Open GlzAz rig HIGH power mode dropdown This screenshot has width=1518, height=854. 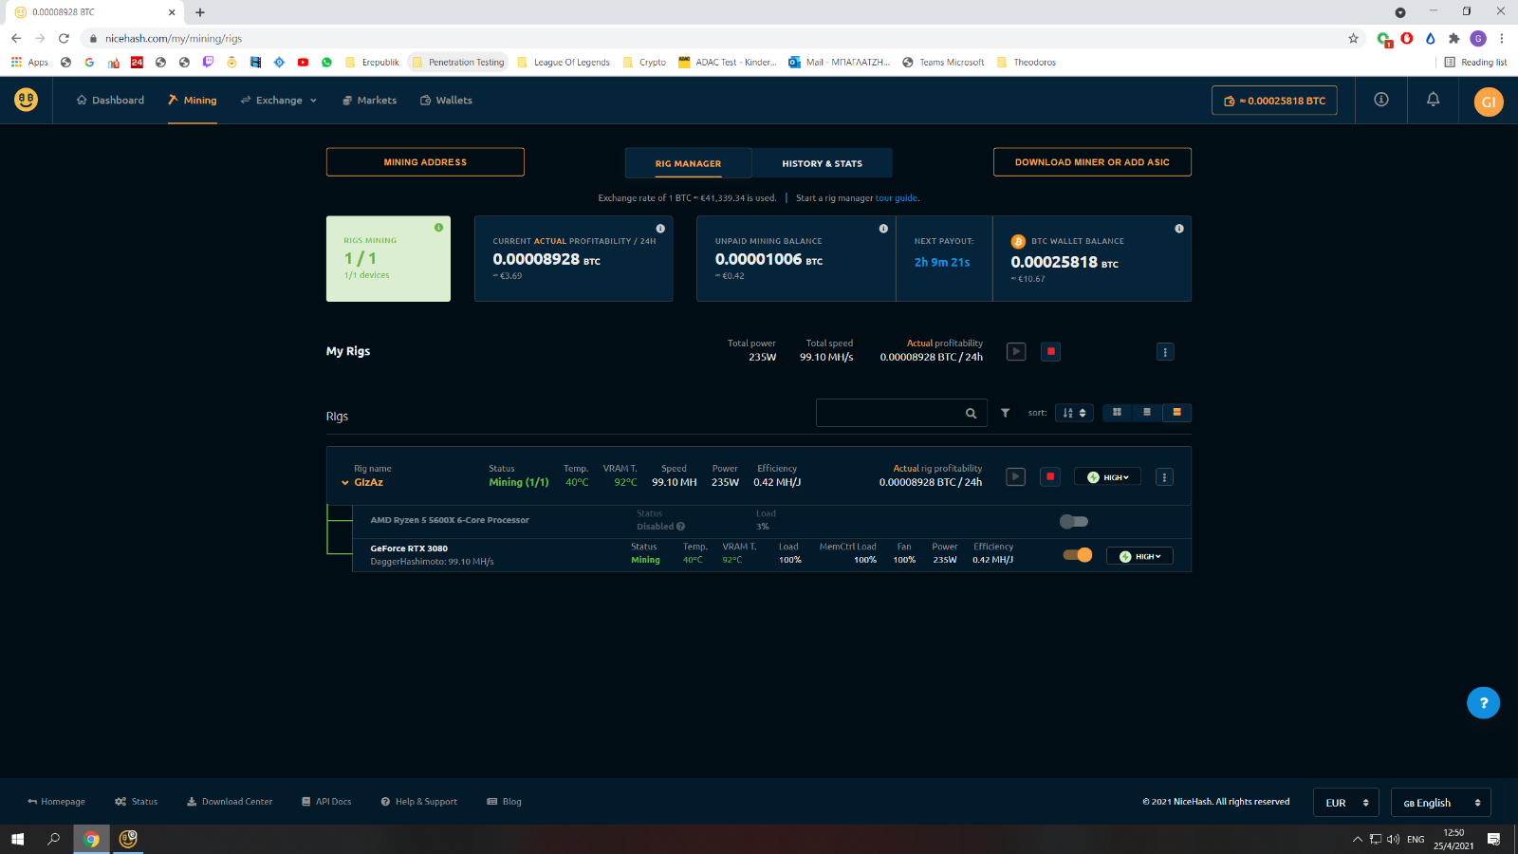1107,477
